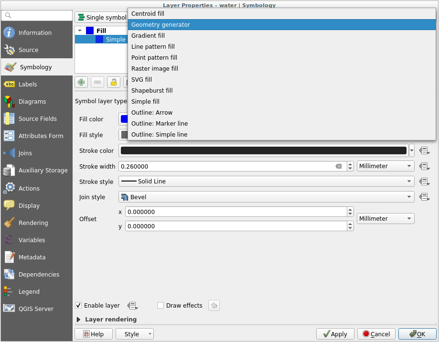Click the add symbol layer plus icon

82,82
